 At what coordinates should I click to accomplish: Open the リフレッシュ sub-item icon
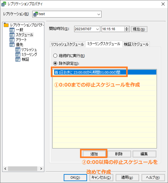18,50
